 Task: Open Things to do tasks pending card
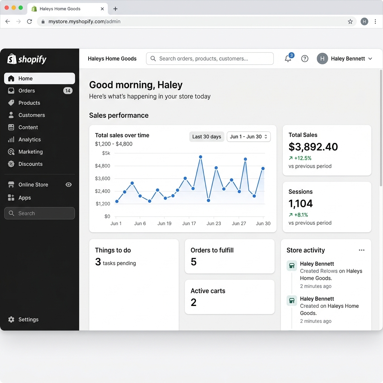pos(134,285)
